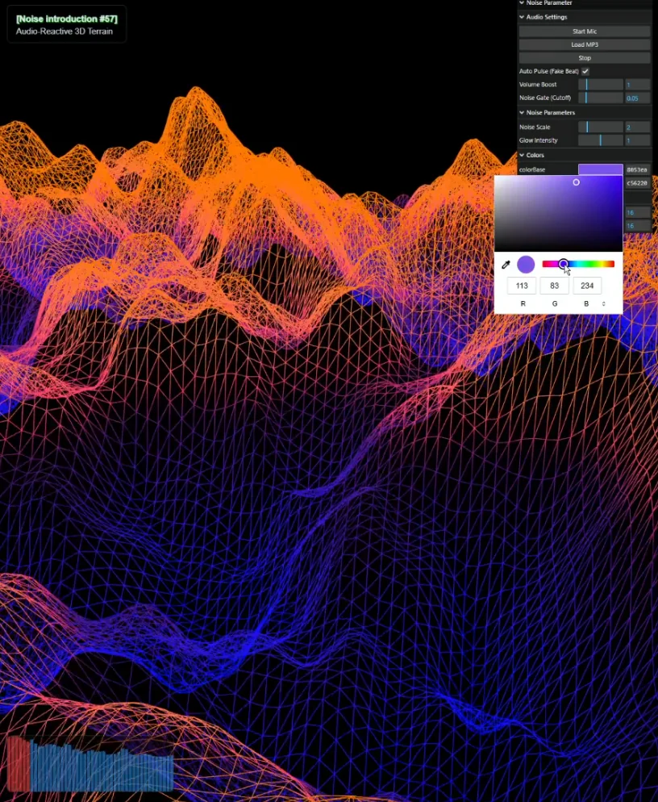Click the Noise Gate (Cutoff) slider
658x802 pixels.
click(600, 98)
